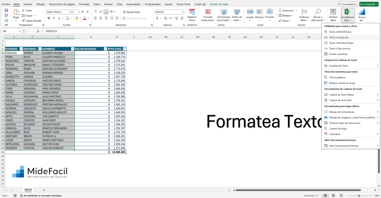Open the font size 11 dropdown
Viewport: 381px width, 198px height.
[78, 12]
